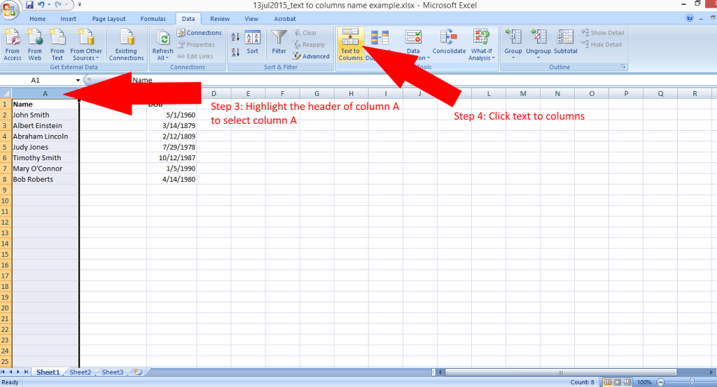Switch to Page Layout view in status bar
Screen dimensions: 717x387
point(618,382)
